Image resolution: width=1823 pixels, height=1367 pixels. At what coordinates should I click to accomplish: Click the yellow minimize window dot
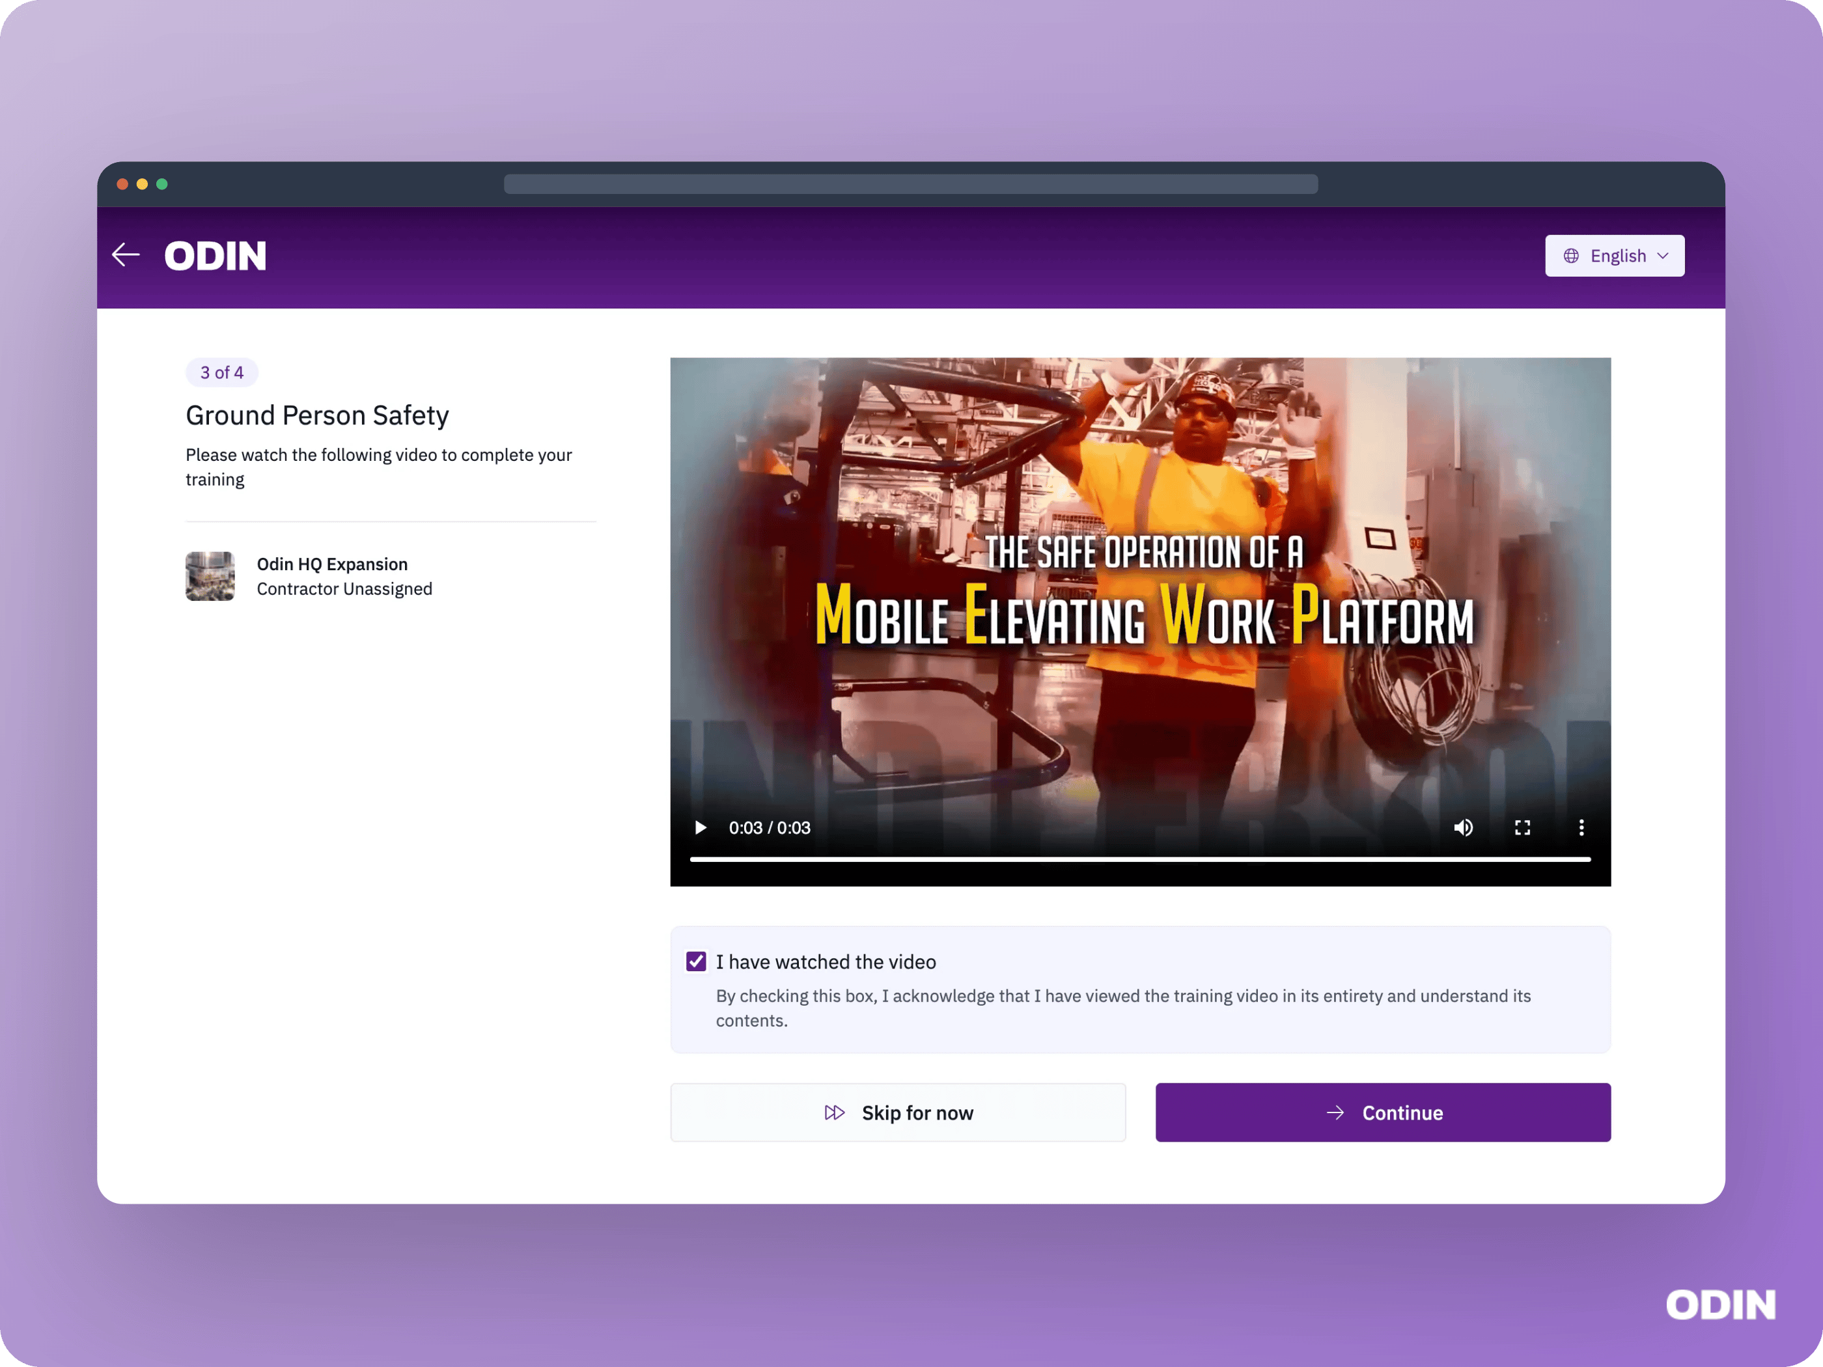click(142, 184)
